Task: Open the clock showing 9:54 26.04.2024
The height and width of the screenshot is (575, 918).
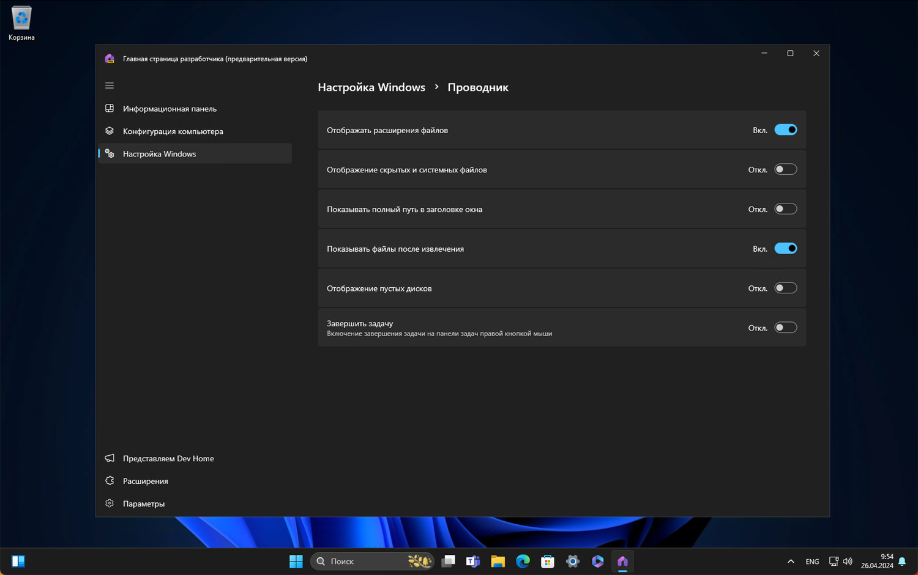Action: point(877,562)
